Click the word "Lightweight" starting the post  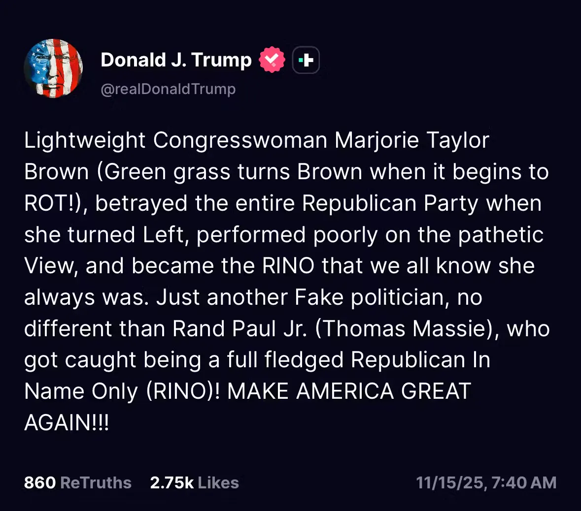[x=85, y=140]
